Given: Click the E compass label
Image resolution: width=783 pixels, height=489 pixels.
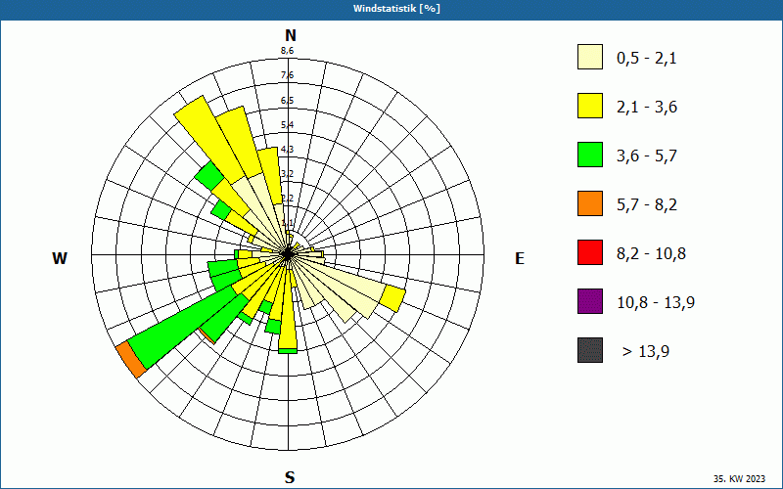Looking at the screenshot, I should [520, 258].
